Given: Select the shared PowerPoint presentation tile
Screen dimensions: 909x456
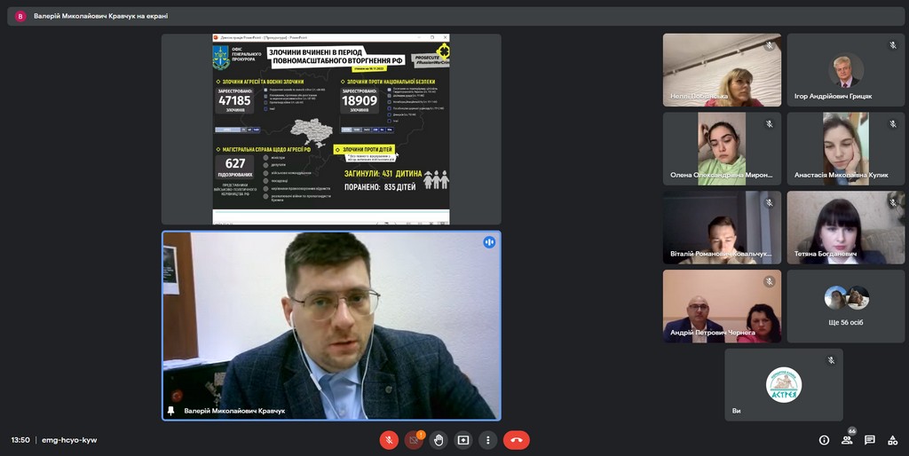Looking at the screenshot, I should pos(331,130).
